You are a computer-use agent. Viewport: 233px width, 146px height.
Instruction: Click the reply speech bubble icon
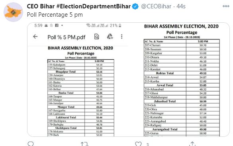pos(31,144)
